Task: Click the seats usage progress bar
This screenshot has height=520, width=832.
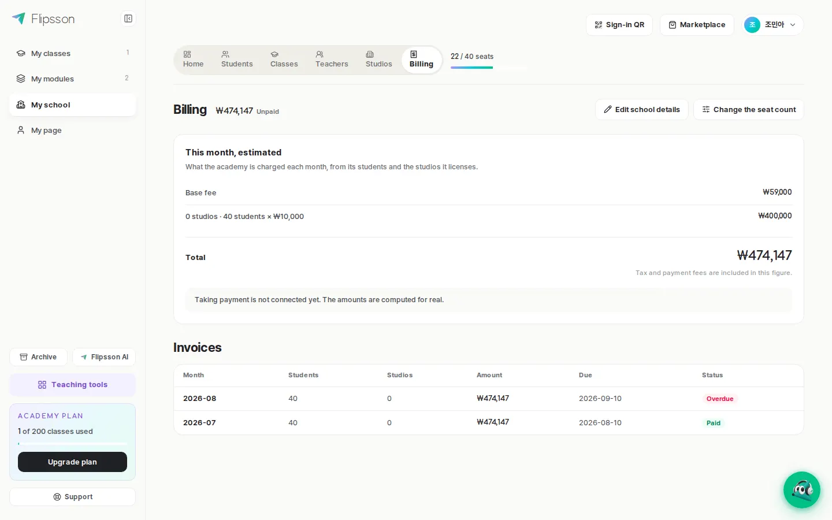Action: pyautogui.click(x=489, y=68)
